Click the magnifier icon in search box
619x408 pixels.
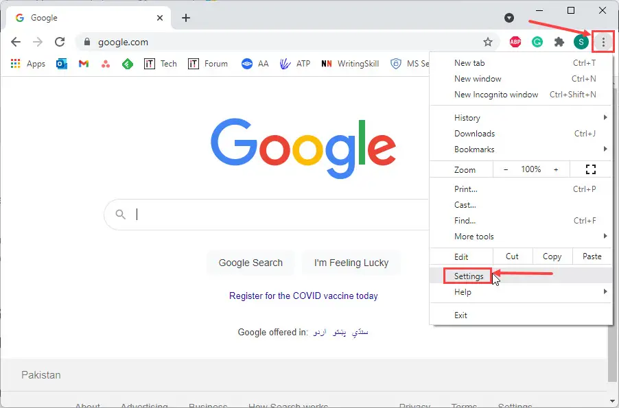click(x=120, y=214)
